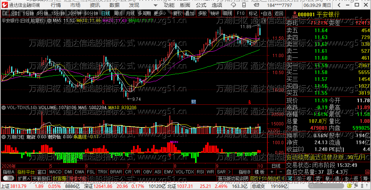Switch to 周线 period
371x190 pixels.
tap(118, 13)
